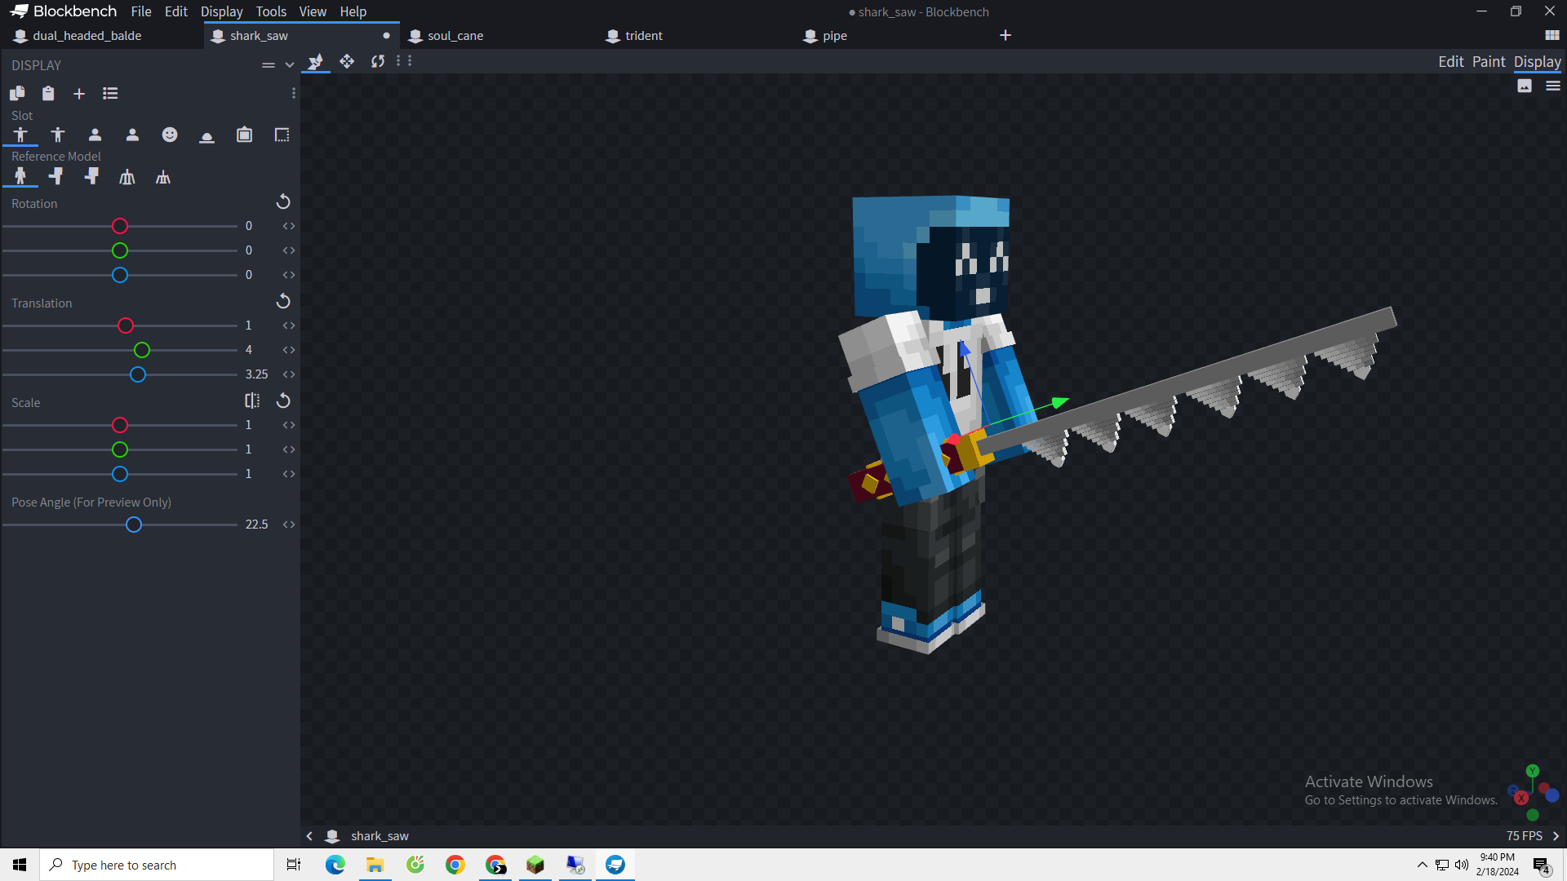The width and height of the screenshot is (1567, 881).
Task: Select the Move tool in toolbar
Action: click(347, 61)
